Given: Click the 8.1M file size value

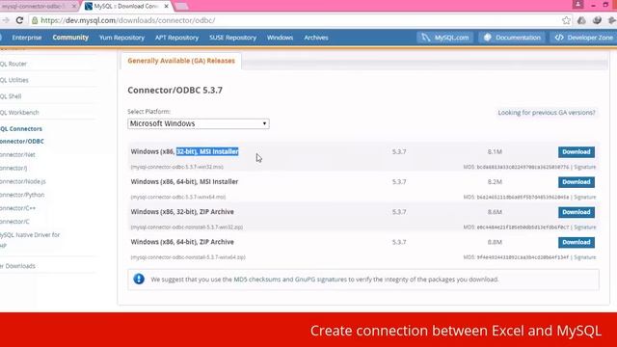Looking at the screenshot, I should point(495,152).
